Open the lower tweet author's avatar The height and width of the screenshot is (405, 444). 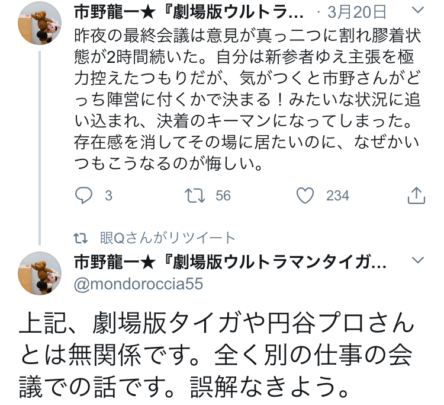[x=40, y=272]
